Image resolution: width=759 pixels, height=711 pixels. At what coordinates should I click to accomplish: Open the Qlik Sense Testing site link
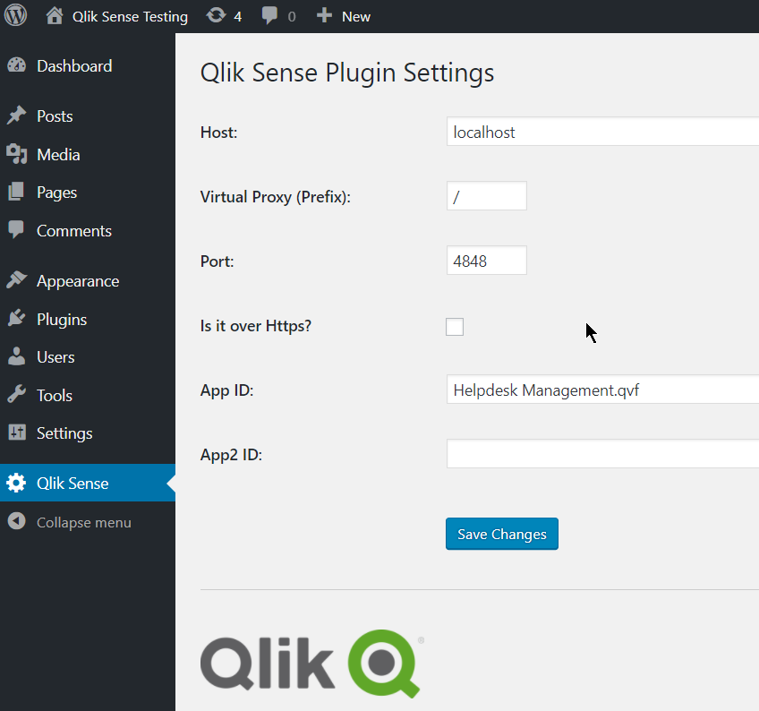coord(130,16)
